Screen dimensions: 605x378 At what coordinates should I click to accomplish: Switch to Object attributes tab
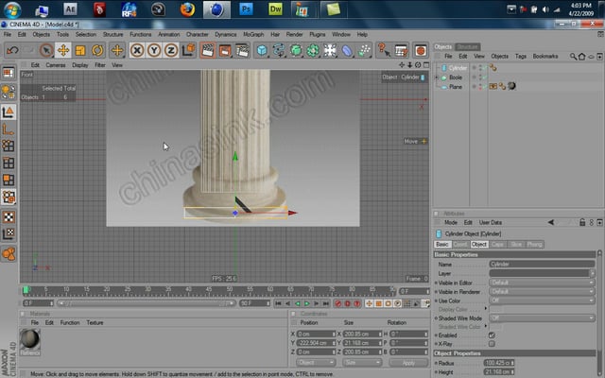pyautogui.click(x=479, y=245)
